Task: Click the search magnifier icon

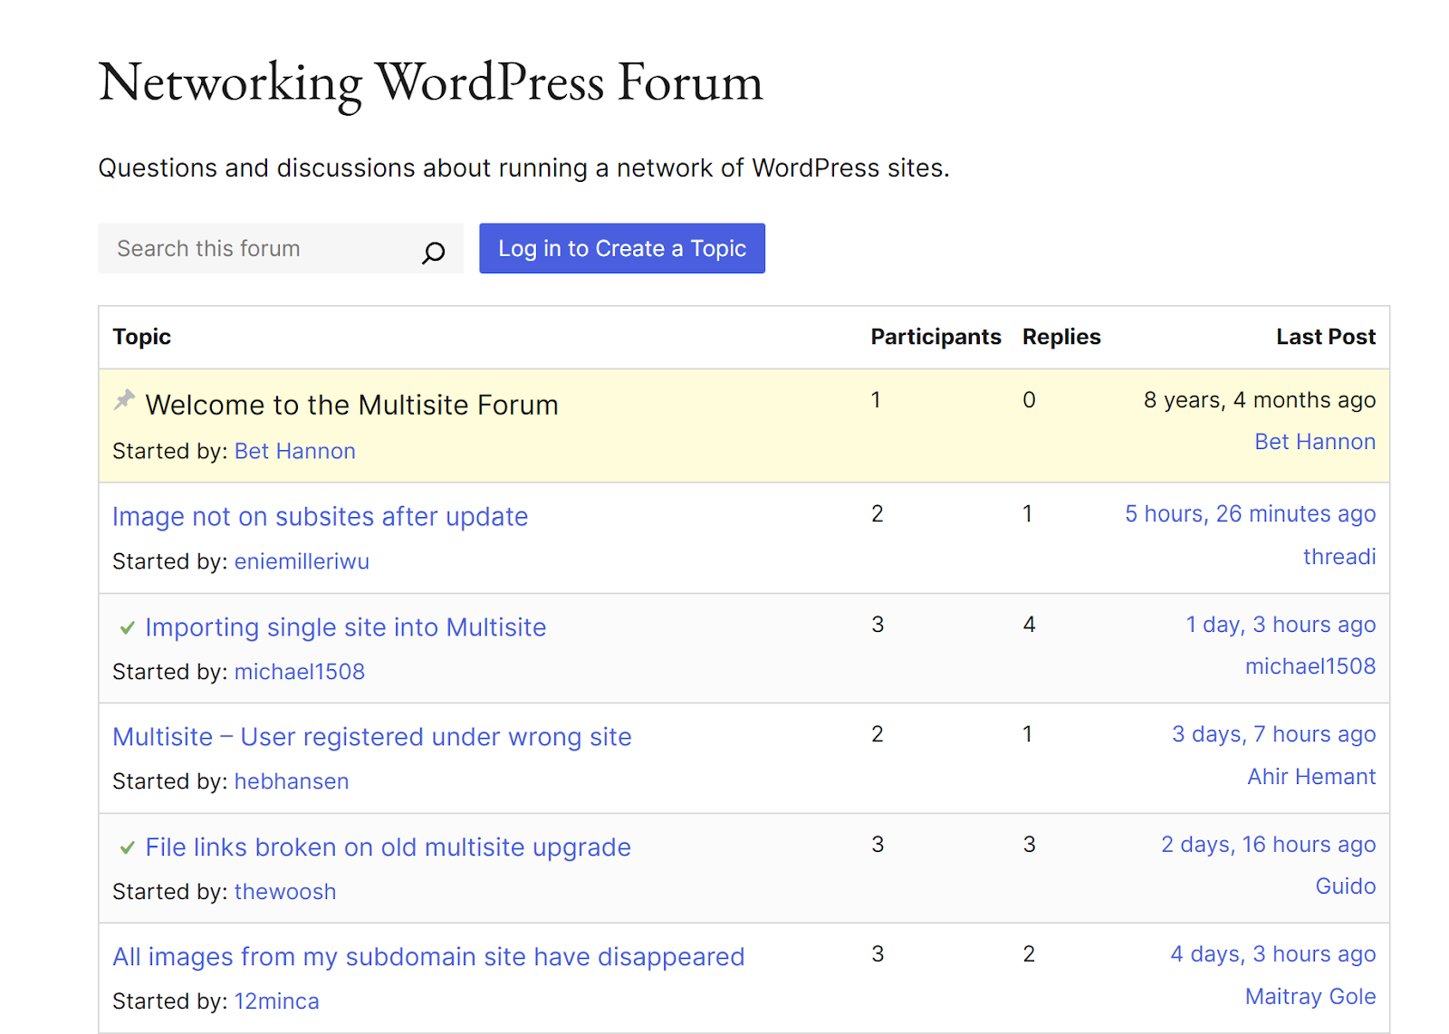Action: click(x=435, y=251)
